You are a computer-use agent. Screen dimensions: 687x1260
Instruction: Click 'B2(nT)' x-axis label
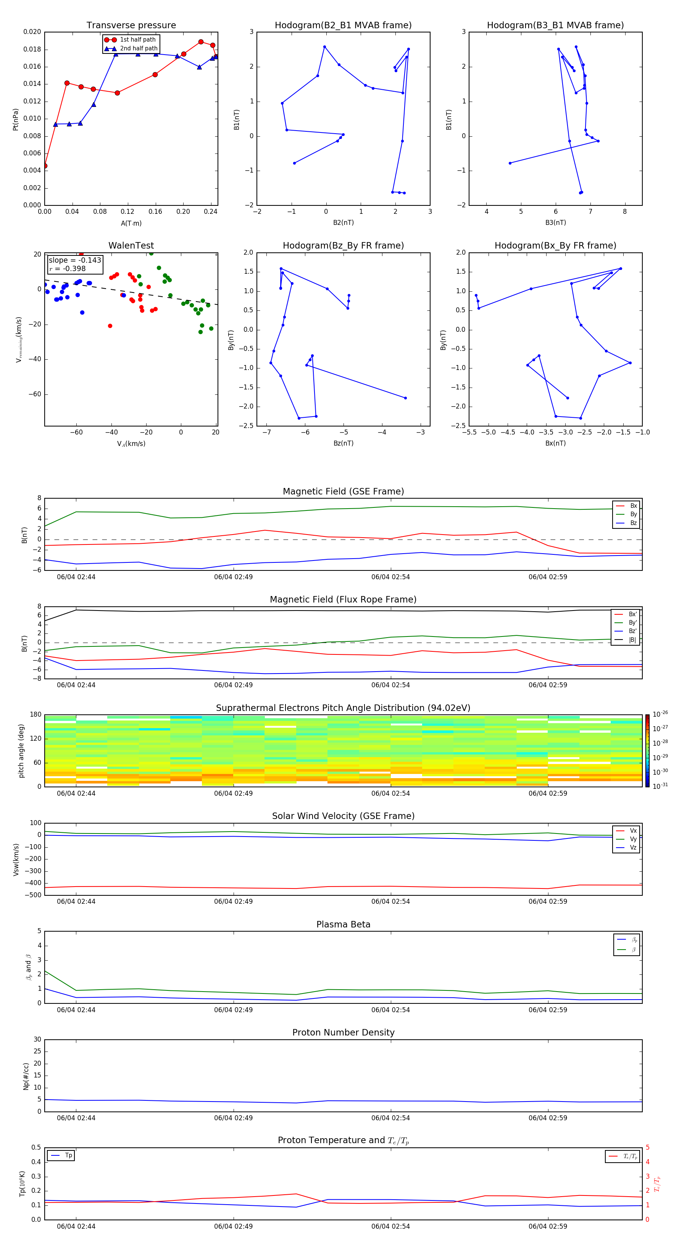click(343, 223)
